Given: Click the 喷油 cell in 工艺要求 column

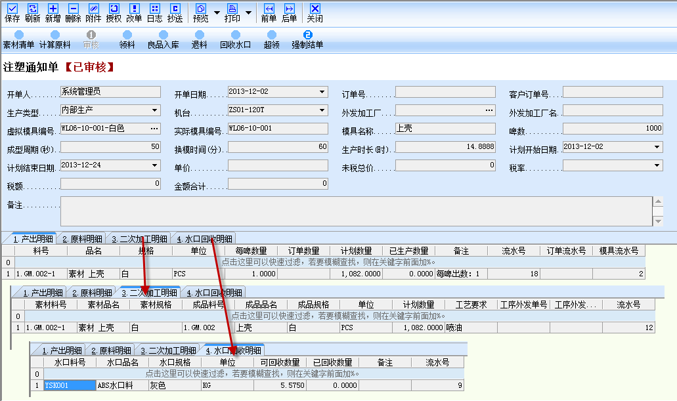Looking at the screenshot, I should [x=471, y=327].
